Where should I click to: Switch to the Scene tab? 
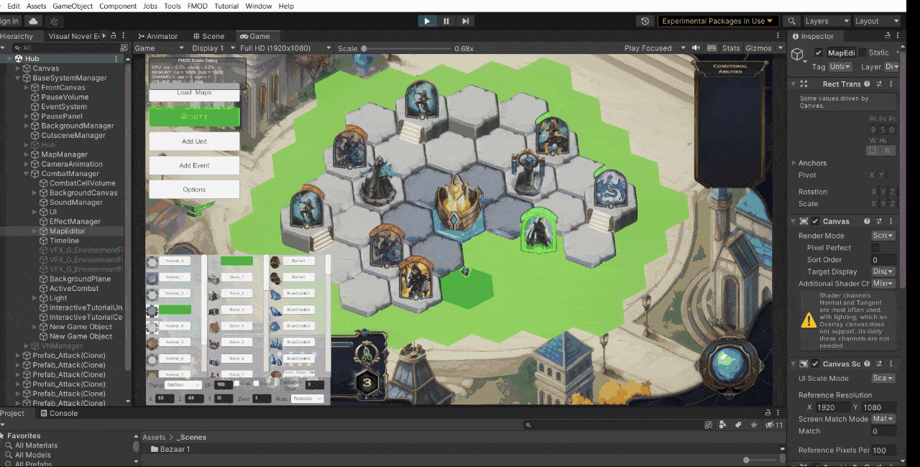pos(208,36)
